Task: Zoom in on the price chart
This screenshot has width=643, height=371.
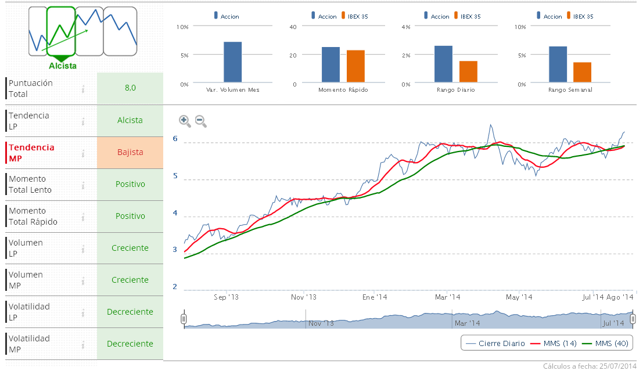Action: pyautogui.click(x=185, y=121)
